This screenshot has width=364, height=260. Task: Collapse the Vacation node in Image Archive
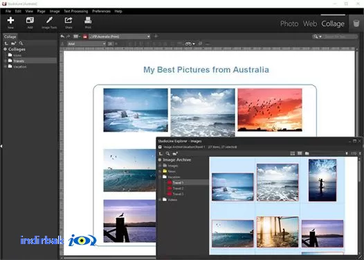pyautogui.click(x=160, y=177)
